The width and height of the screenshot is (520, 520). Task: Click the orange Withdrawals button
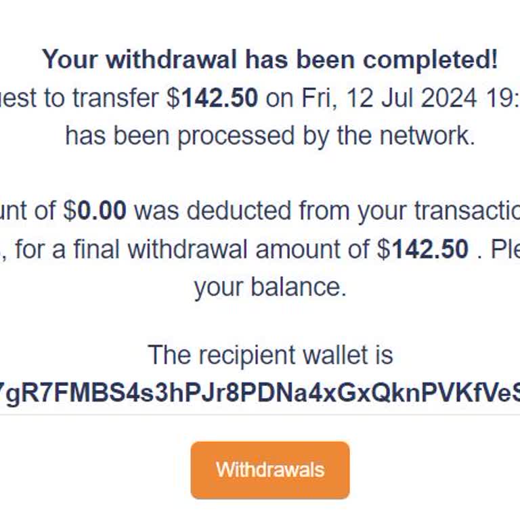click(269, 470)
